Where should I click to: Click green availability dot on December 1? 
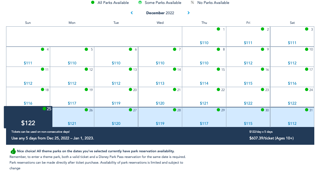point(219,29)
